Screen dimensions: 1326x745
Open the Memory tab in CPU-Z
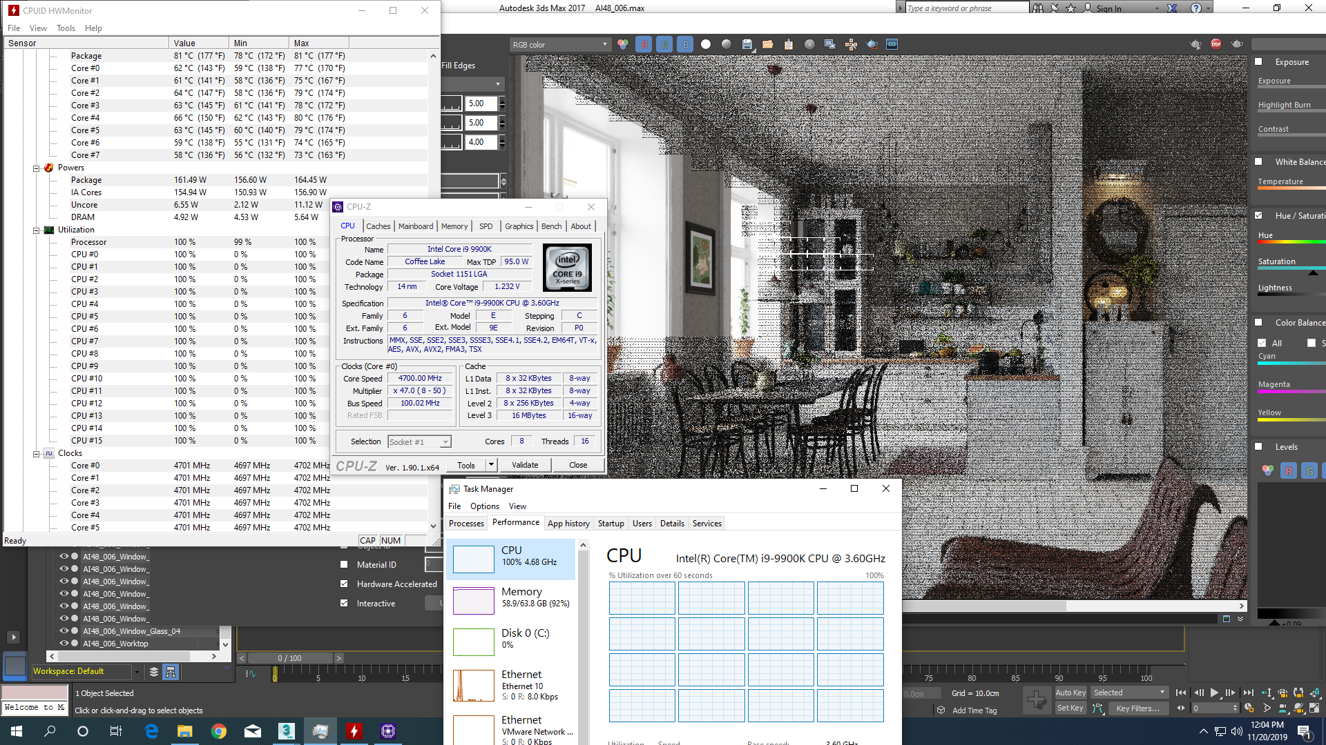[454, 226]
